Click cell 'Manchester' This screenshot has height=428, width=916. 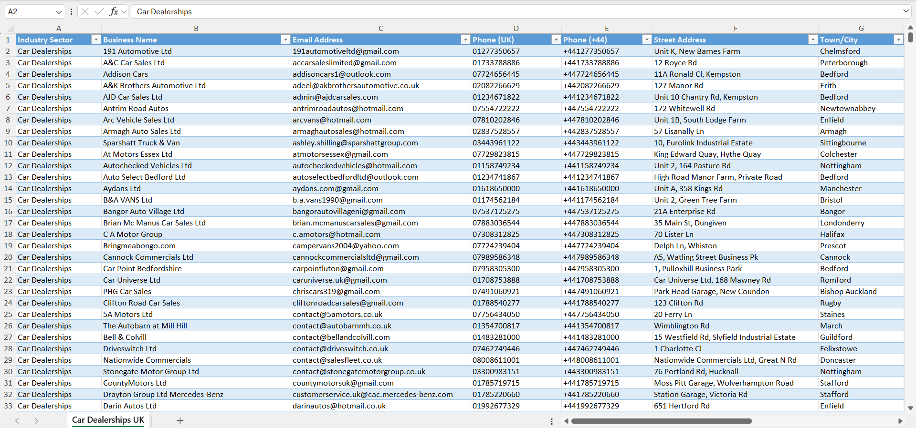861,188
